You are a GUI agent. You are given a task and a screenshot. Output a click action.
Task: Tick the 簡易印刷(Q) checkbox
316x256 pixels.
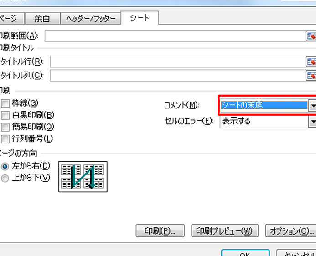pyautogui.click(x=5, y=127)
